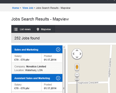The image size is (116, 93).
Task: Click the Jobs Search Results - Mapview heading
Action: pos(40,19)
